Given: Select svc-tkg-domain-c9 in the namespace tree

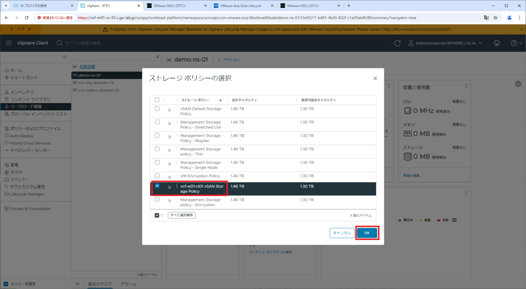Looking at the screenshot, I should pos(96,83).
